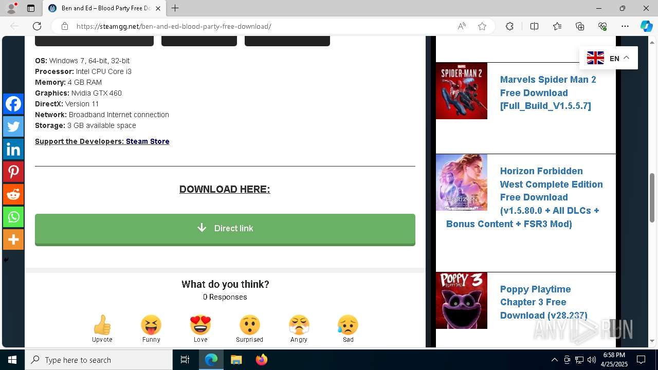658x370 pixels.
Task: Click Spider-Man 2 cover thumbnail
Action: (462, 91)
